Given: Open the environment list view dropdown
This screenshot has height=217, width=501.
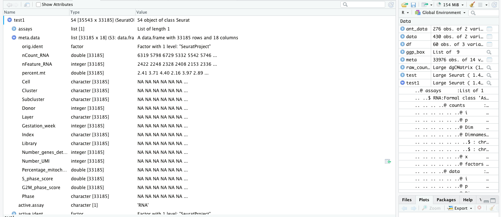Looking at the screenshot, I should [482, 4].
